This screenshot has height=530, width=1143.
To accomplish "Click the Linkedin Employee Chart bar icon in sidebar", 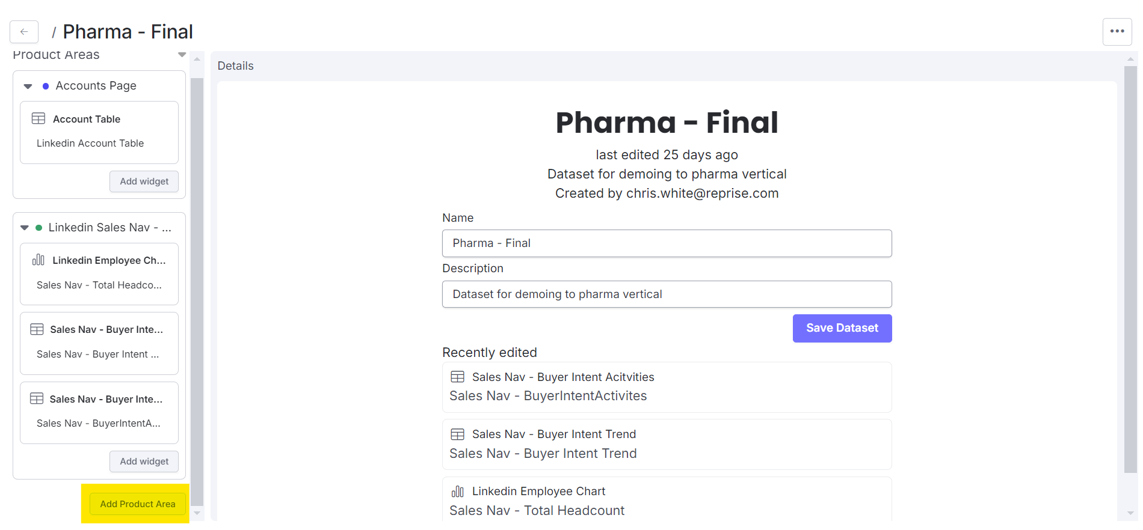I will tap(39, 260).
